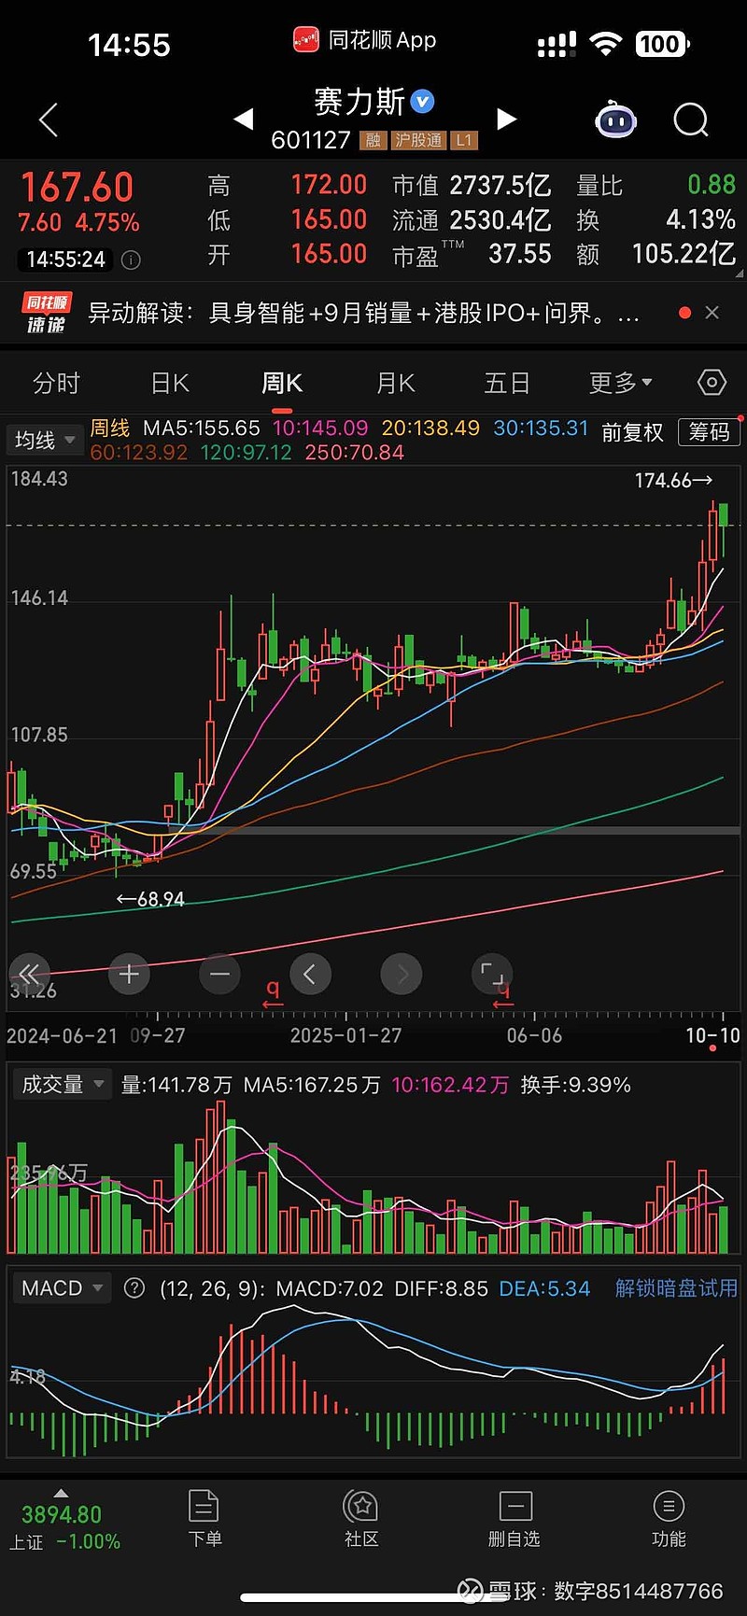
Task: Switch to the next stock using right triangle
Action: 506,119
